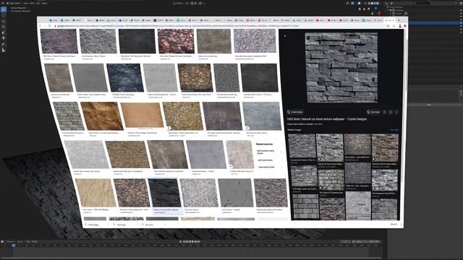Click the zoom gizmo icon in the viewport

click(x=360, y=9)
